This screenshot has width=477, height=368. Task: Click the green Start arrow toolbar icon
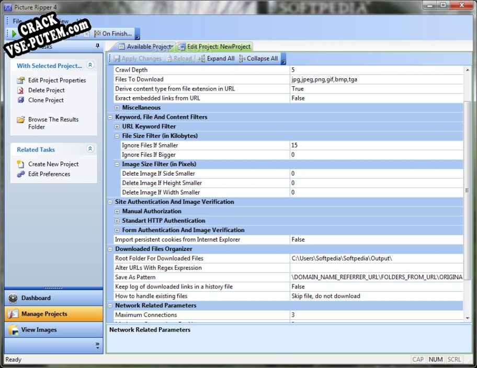click(13, 33)
